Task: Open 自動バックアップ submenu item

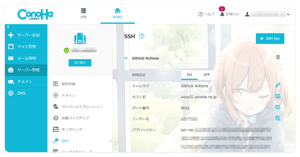Action: click(x=75, y=118)
